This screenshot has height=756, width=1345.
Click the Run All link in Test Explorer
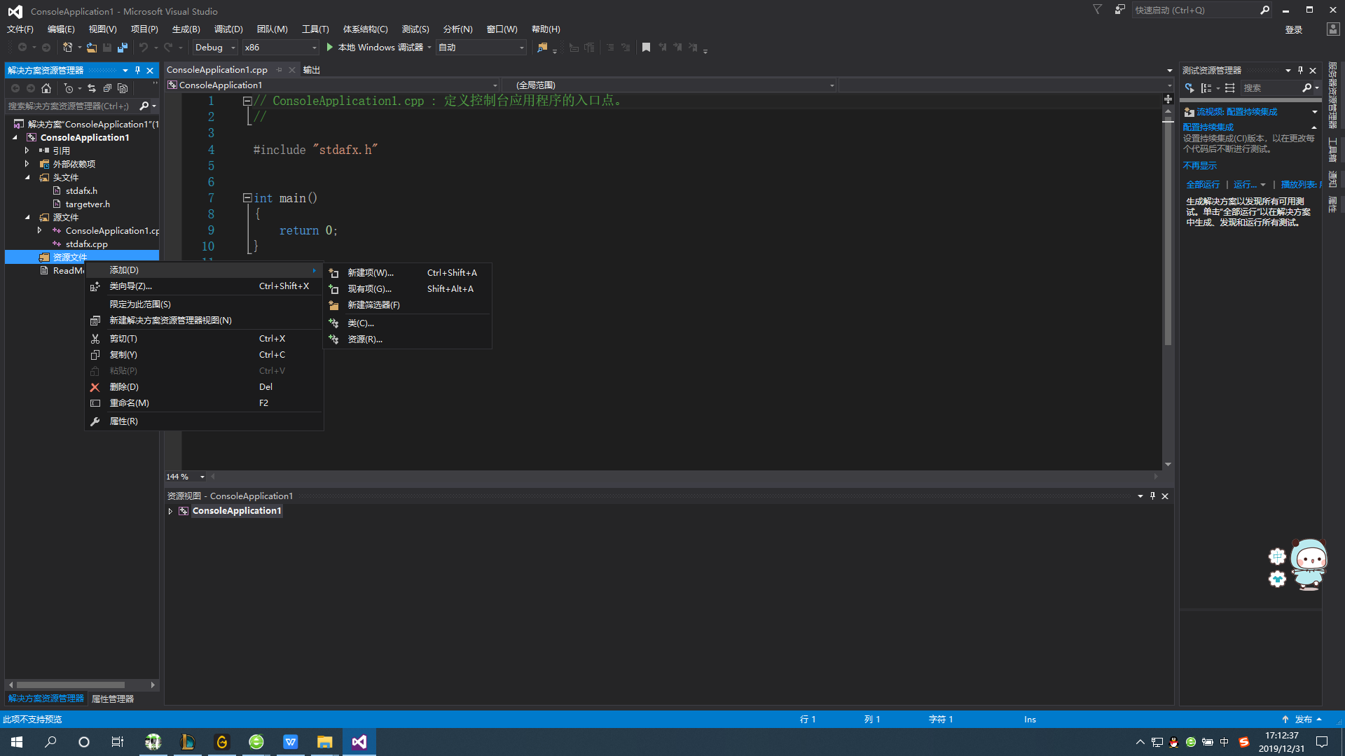click(x=1203, y=185)
